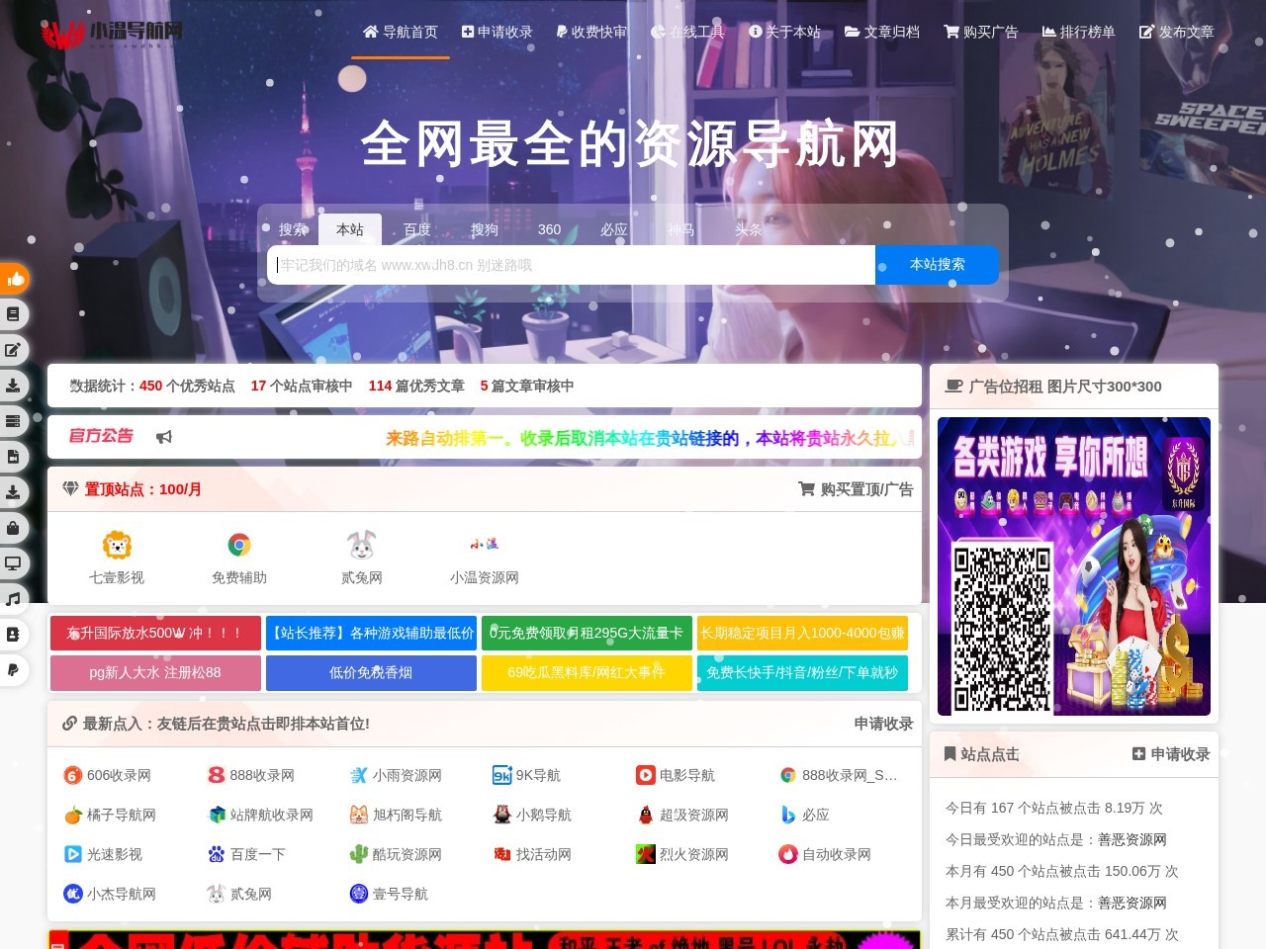Open 七壹影视 from the pinned sites
1266x949 pixels.
tap(117, 554)
